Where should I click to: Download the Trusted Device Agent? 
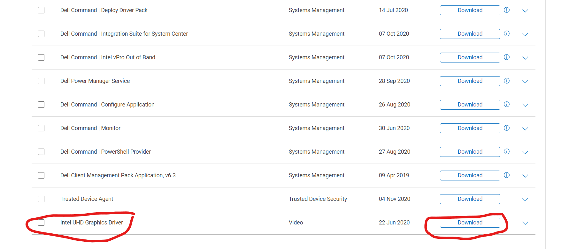470,199
